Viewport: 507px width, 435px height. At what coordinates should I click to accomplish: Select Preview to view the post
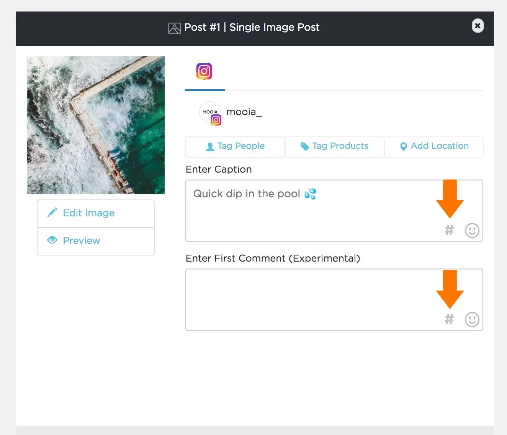[81, 241]
